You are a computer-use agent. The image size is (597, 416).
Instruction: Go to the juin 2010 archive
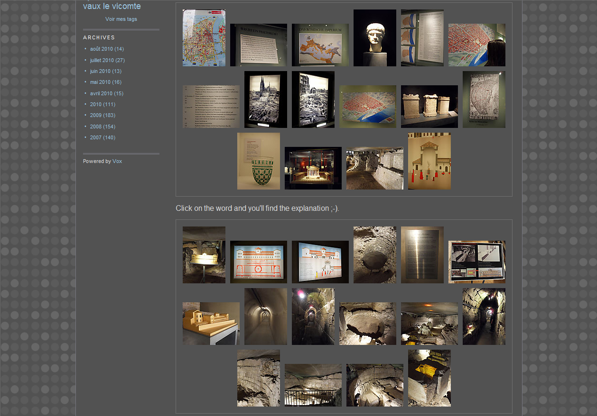(100, 72)
